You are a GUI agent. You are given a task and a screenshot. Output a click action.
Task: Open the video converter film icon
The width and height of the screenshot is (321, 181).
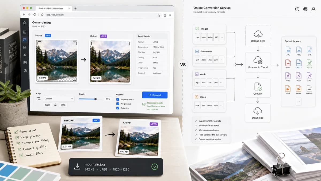pyautogui.click(x=25, y=63)
